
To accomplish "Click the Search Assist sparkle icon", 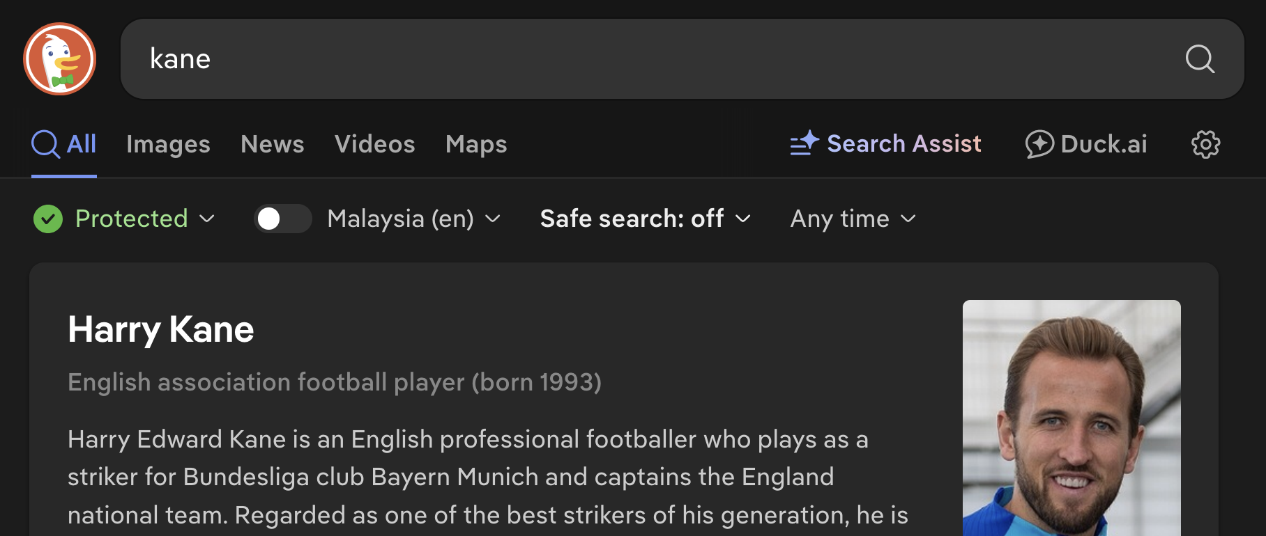I will [x=804, y=143].
